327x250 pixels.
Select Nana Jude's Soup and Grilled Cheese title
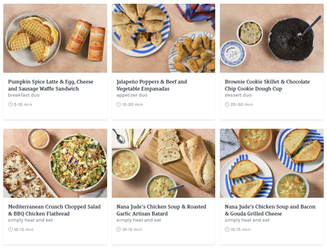tap(270, 210)
